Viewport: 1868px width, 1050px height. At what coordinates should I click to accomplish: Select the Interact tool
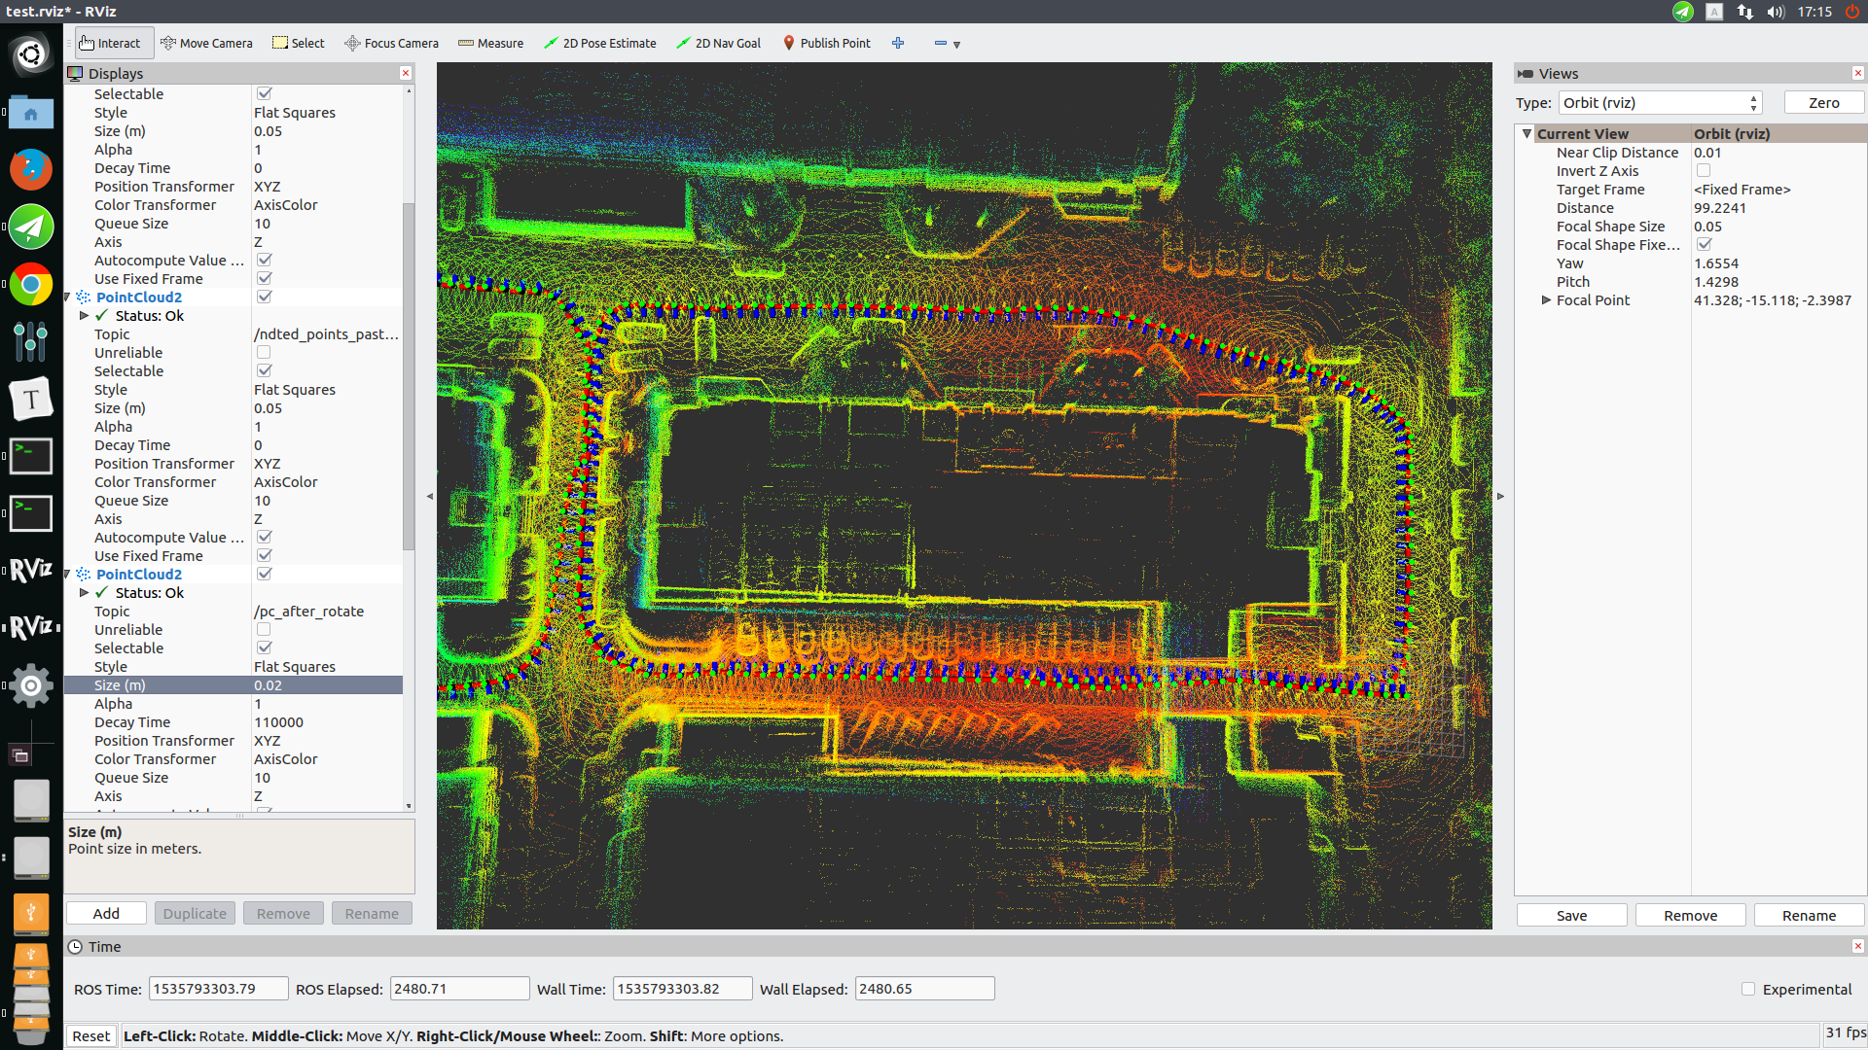110,43
